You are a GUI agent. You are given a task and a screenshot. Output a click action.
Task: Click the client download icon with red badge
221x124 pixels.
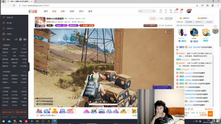[176, 10]
